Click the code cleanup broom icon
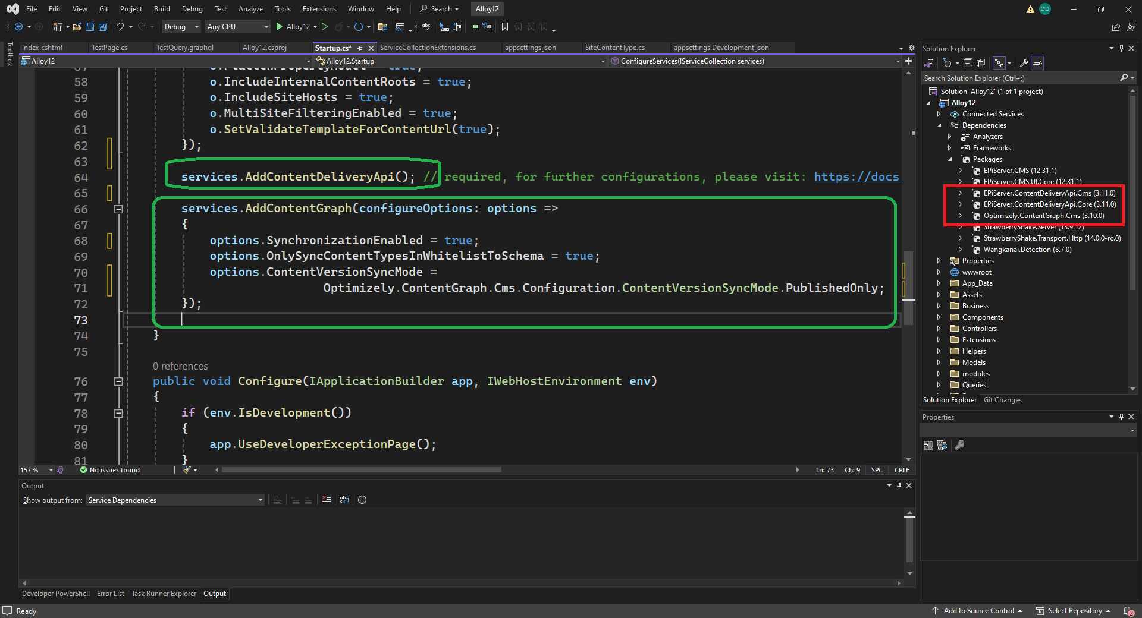This screenshot has width=1142, height=618. coord(187,470)
